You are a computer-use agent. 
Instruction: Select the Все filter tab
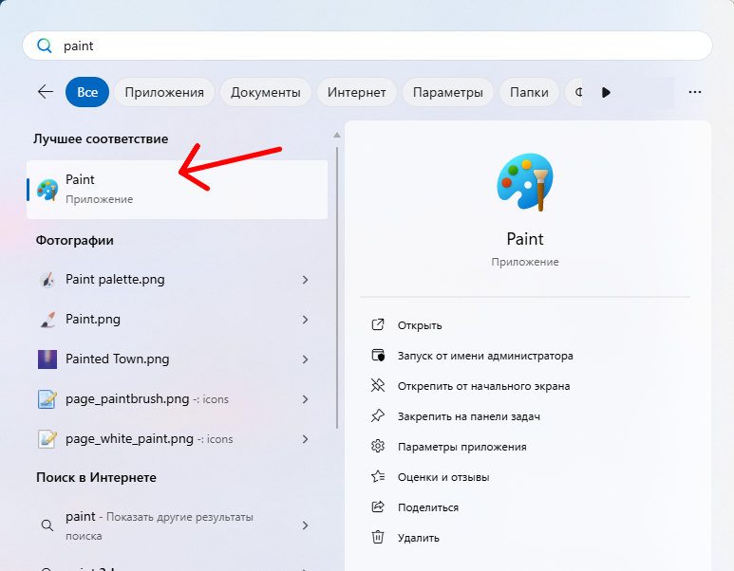pyautogui.click(x=87, y=92)
